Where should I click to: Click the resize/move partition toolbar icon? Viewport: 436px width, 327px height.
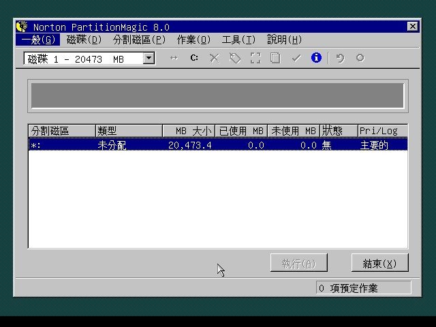click(174, 58)
